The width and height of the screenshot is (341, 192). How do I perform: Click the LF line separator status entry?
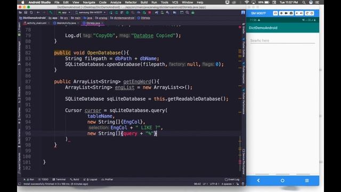click(205, 184)
